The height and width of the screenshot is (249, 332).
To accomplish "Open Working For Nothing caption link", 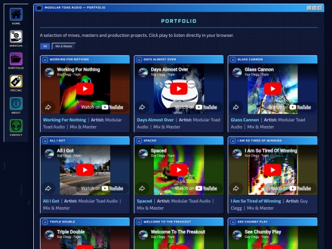I will (x=65, y=120).
